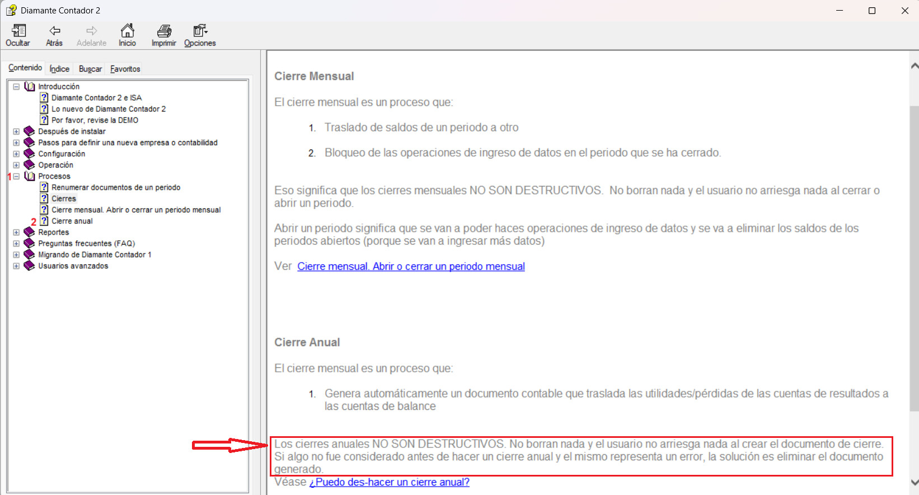Print the topic with the Imprimir icon
This screenshot has width=919, height=495.
[163, 31]
